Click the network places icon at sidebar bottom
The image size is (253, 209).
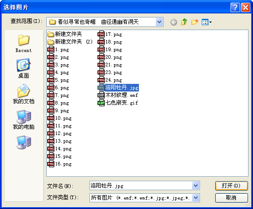[x=23, y=142]
